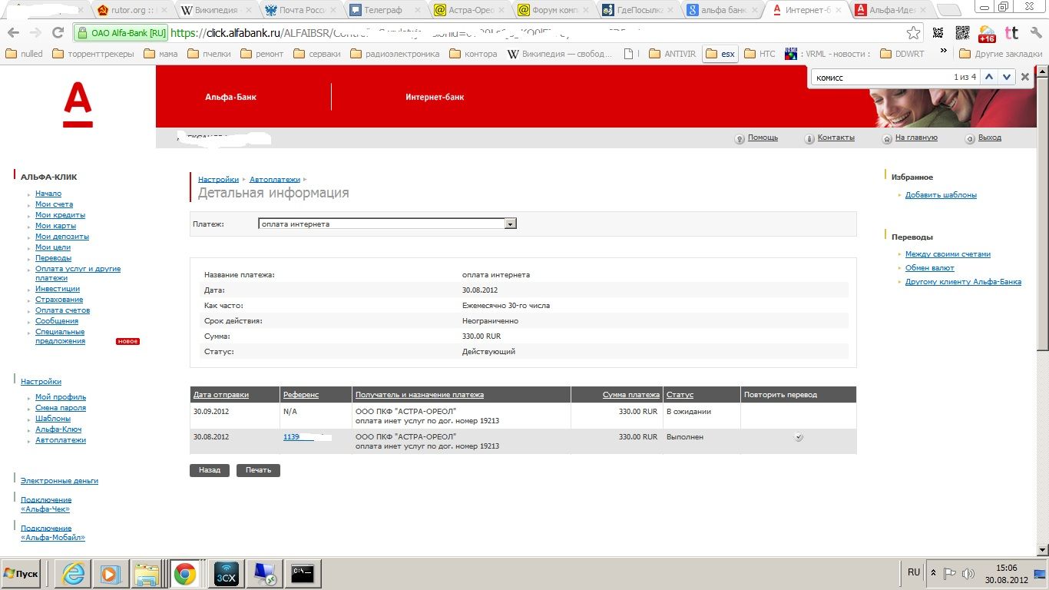Open 'торренттрекеры' bookmark folder

tap(93, 54)
